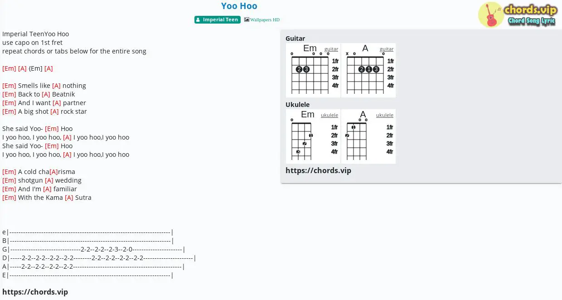Screen dimensions: 562x300
Task: Click the guitar link above the A chord
Action: coord(387,49)
